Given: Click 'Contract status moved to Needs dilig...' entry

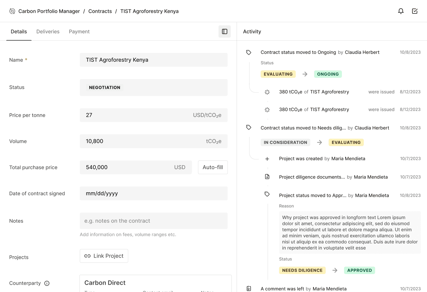Looking at the screenshot, I should pyautogui.click(x=303, y=128).
